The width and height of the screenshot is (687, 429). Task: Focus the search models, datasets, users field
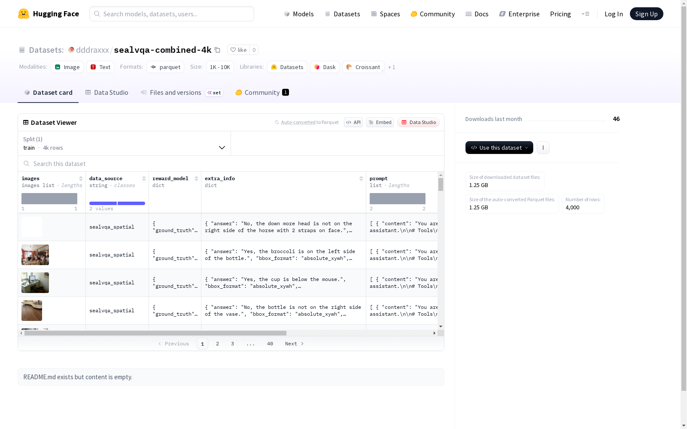[x=172, y=14]
